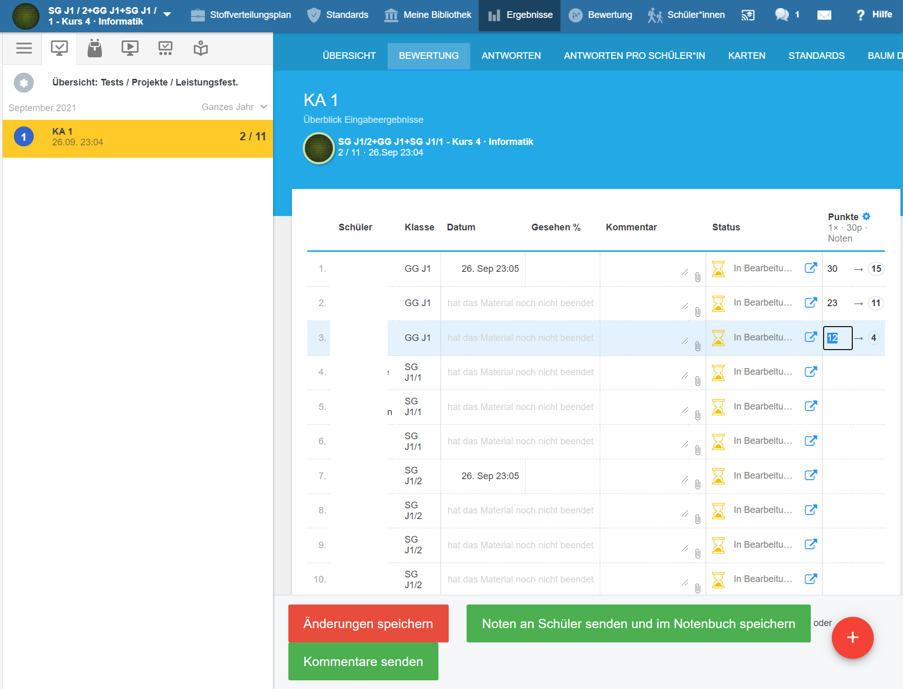Image resolution: width=903 pixels, height=689 pixels.
Task: Open Stoffverteilungsplan in top navigation
Action: pos(241,15)
